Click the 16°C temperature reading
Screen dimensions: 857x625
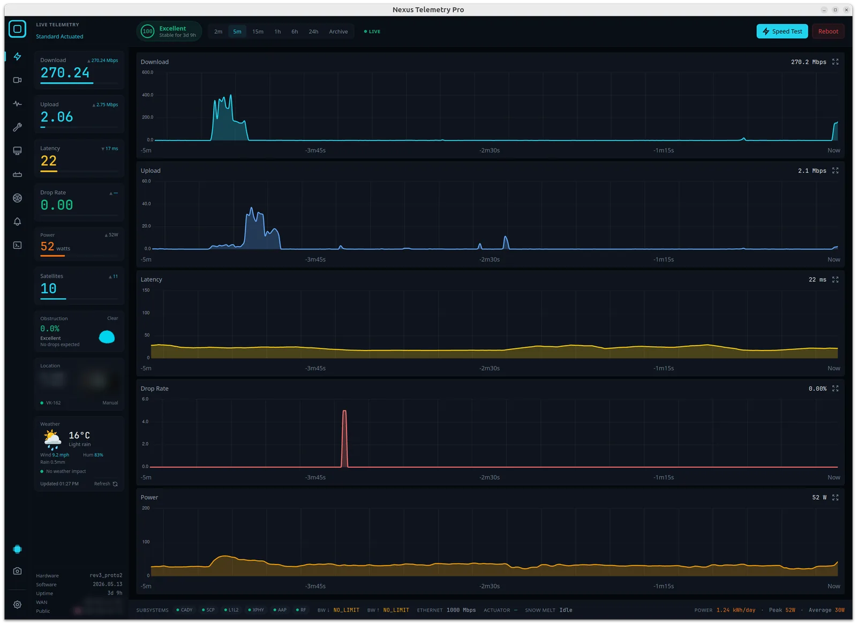(79, 436)
